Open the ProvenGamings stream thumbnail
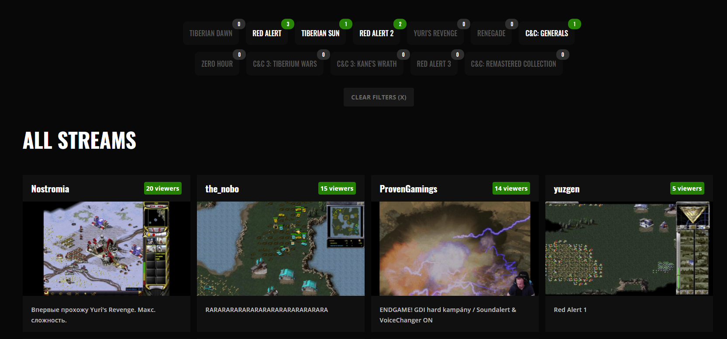Screen dimensions: 727x339 [455, 249]
